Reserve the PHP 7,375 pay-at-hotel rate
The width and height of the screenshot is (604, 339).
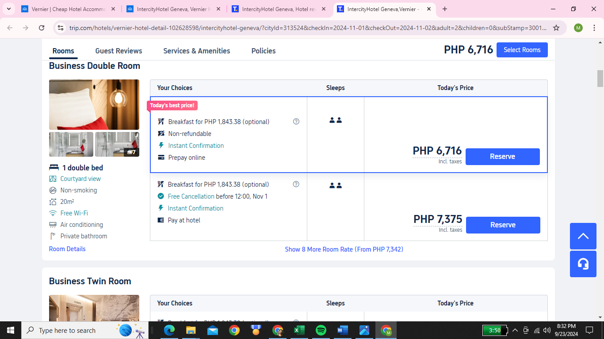click(503, 225)
